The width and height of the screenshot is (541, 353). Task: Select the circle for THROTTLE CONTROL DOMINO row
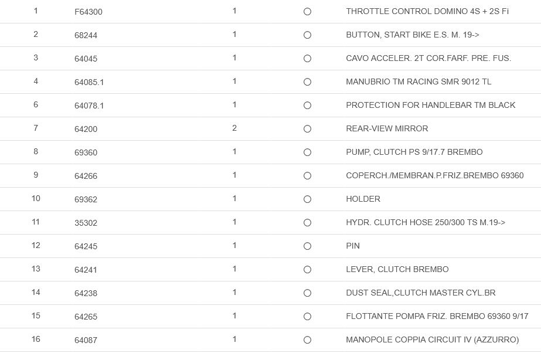pyautogui.click(x=307, y=12)
